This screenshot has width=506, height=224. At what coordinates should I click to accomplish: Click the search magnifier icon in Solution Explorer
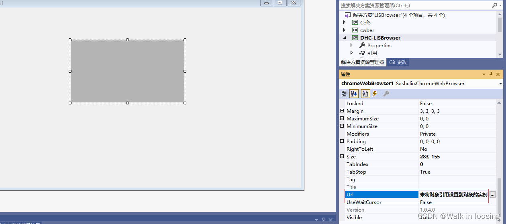click(x=495, y=6)
